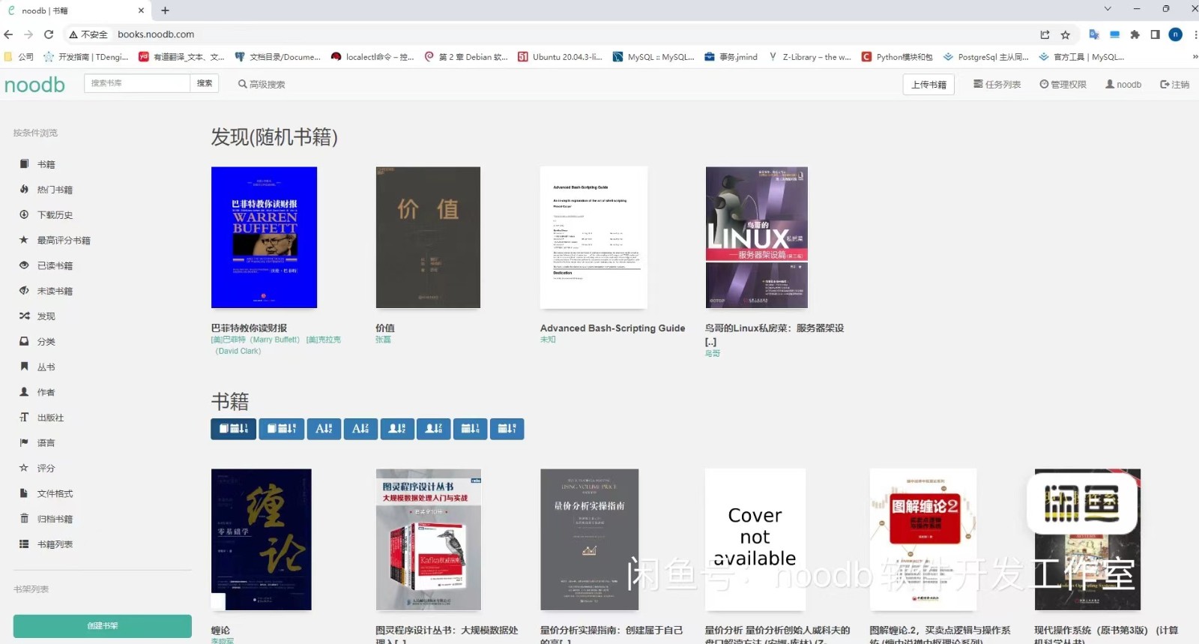1199x644 pixels.
Task: Open Chrome extensions puzzle icon
Action: pyautogui.click(x=1135, y=34)
